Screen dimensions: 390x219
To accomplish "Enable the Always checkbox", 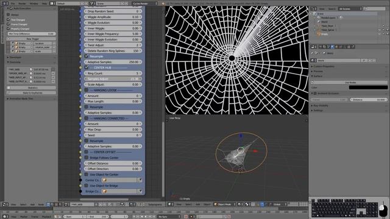I will (8, 15).
